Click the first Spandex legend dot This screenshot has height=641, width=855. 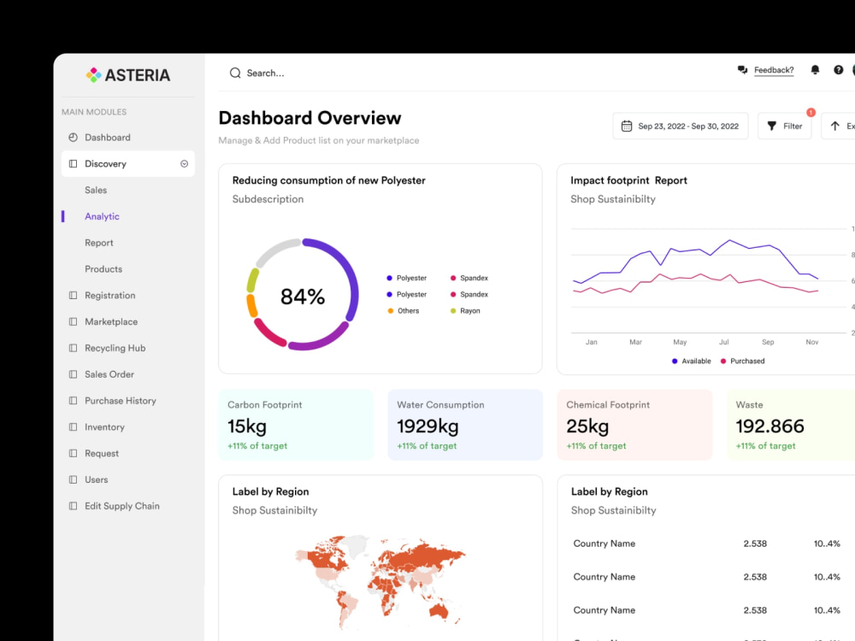pyautogui.click(x=453, y=278)
